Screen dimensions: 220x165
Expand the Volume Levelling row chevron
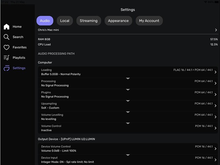(x=215, y=117)
